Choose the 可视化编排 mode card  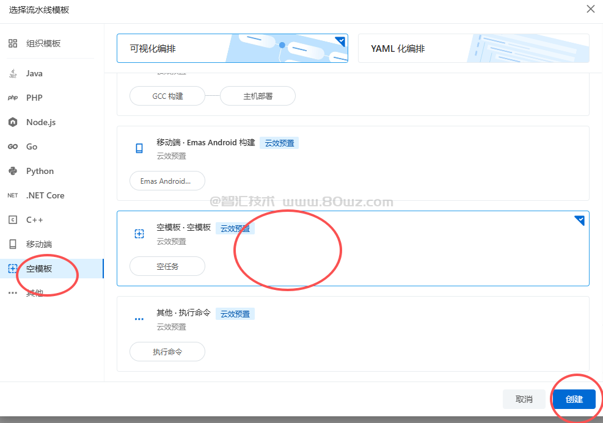[x=232, y=48]
